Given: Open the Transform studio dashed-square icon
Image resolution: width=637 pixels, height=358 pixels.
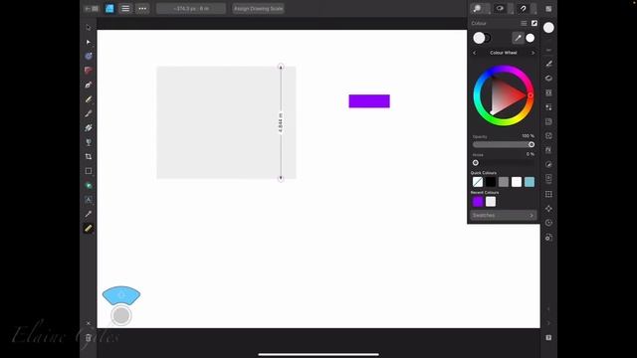Looking at the screenshot, I should [548, 194].
